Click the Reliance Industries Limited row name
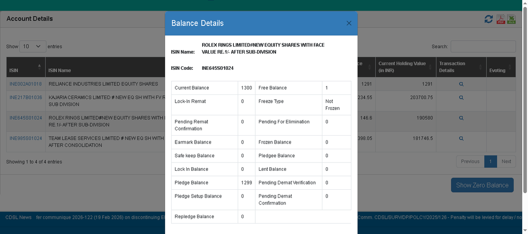The width and height of the screenshot is (528, 234). (103, 84)
